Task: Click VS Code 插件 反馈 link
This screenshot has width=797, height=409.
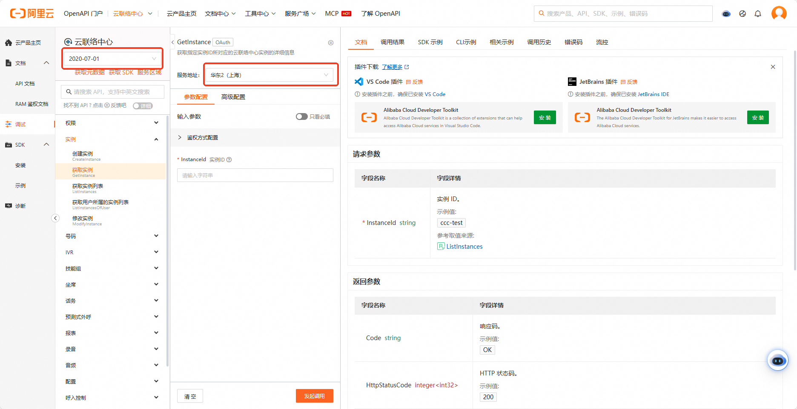Action: tap(415, 82)
